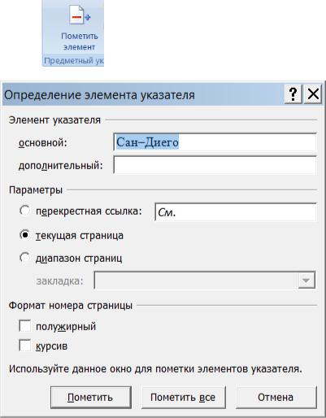Click the dialog title bar text

99,95
